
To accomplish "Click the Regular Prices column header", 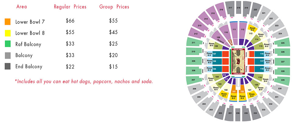I will click(70, 7).
